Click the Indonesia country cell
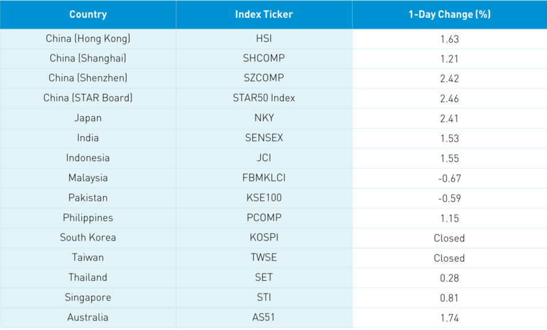 coord(88,158)
